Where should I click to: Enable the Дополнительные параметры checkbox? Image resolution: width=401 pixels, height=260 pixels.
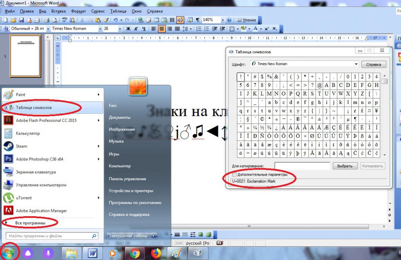pyautogui.click(x=235, y=174)
